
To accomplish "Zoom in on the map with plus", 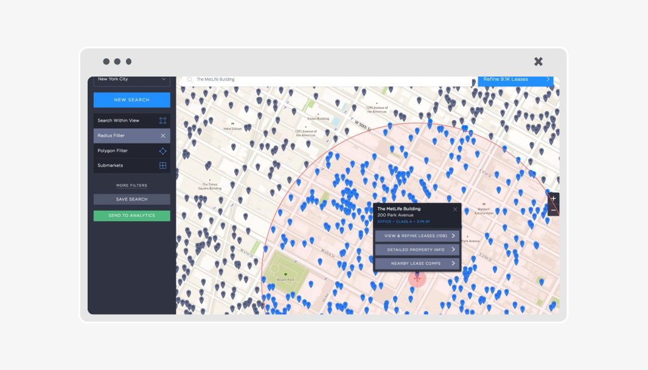I will pyautogui.click(x=553, y=199).
